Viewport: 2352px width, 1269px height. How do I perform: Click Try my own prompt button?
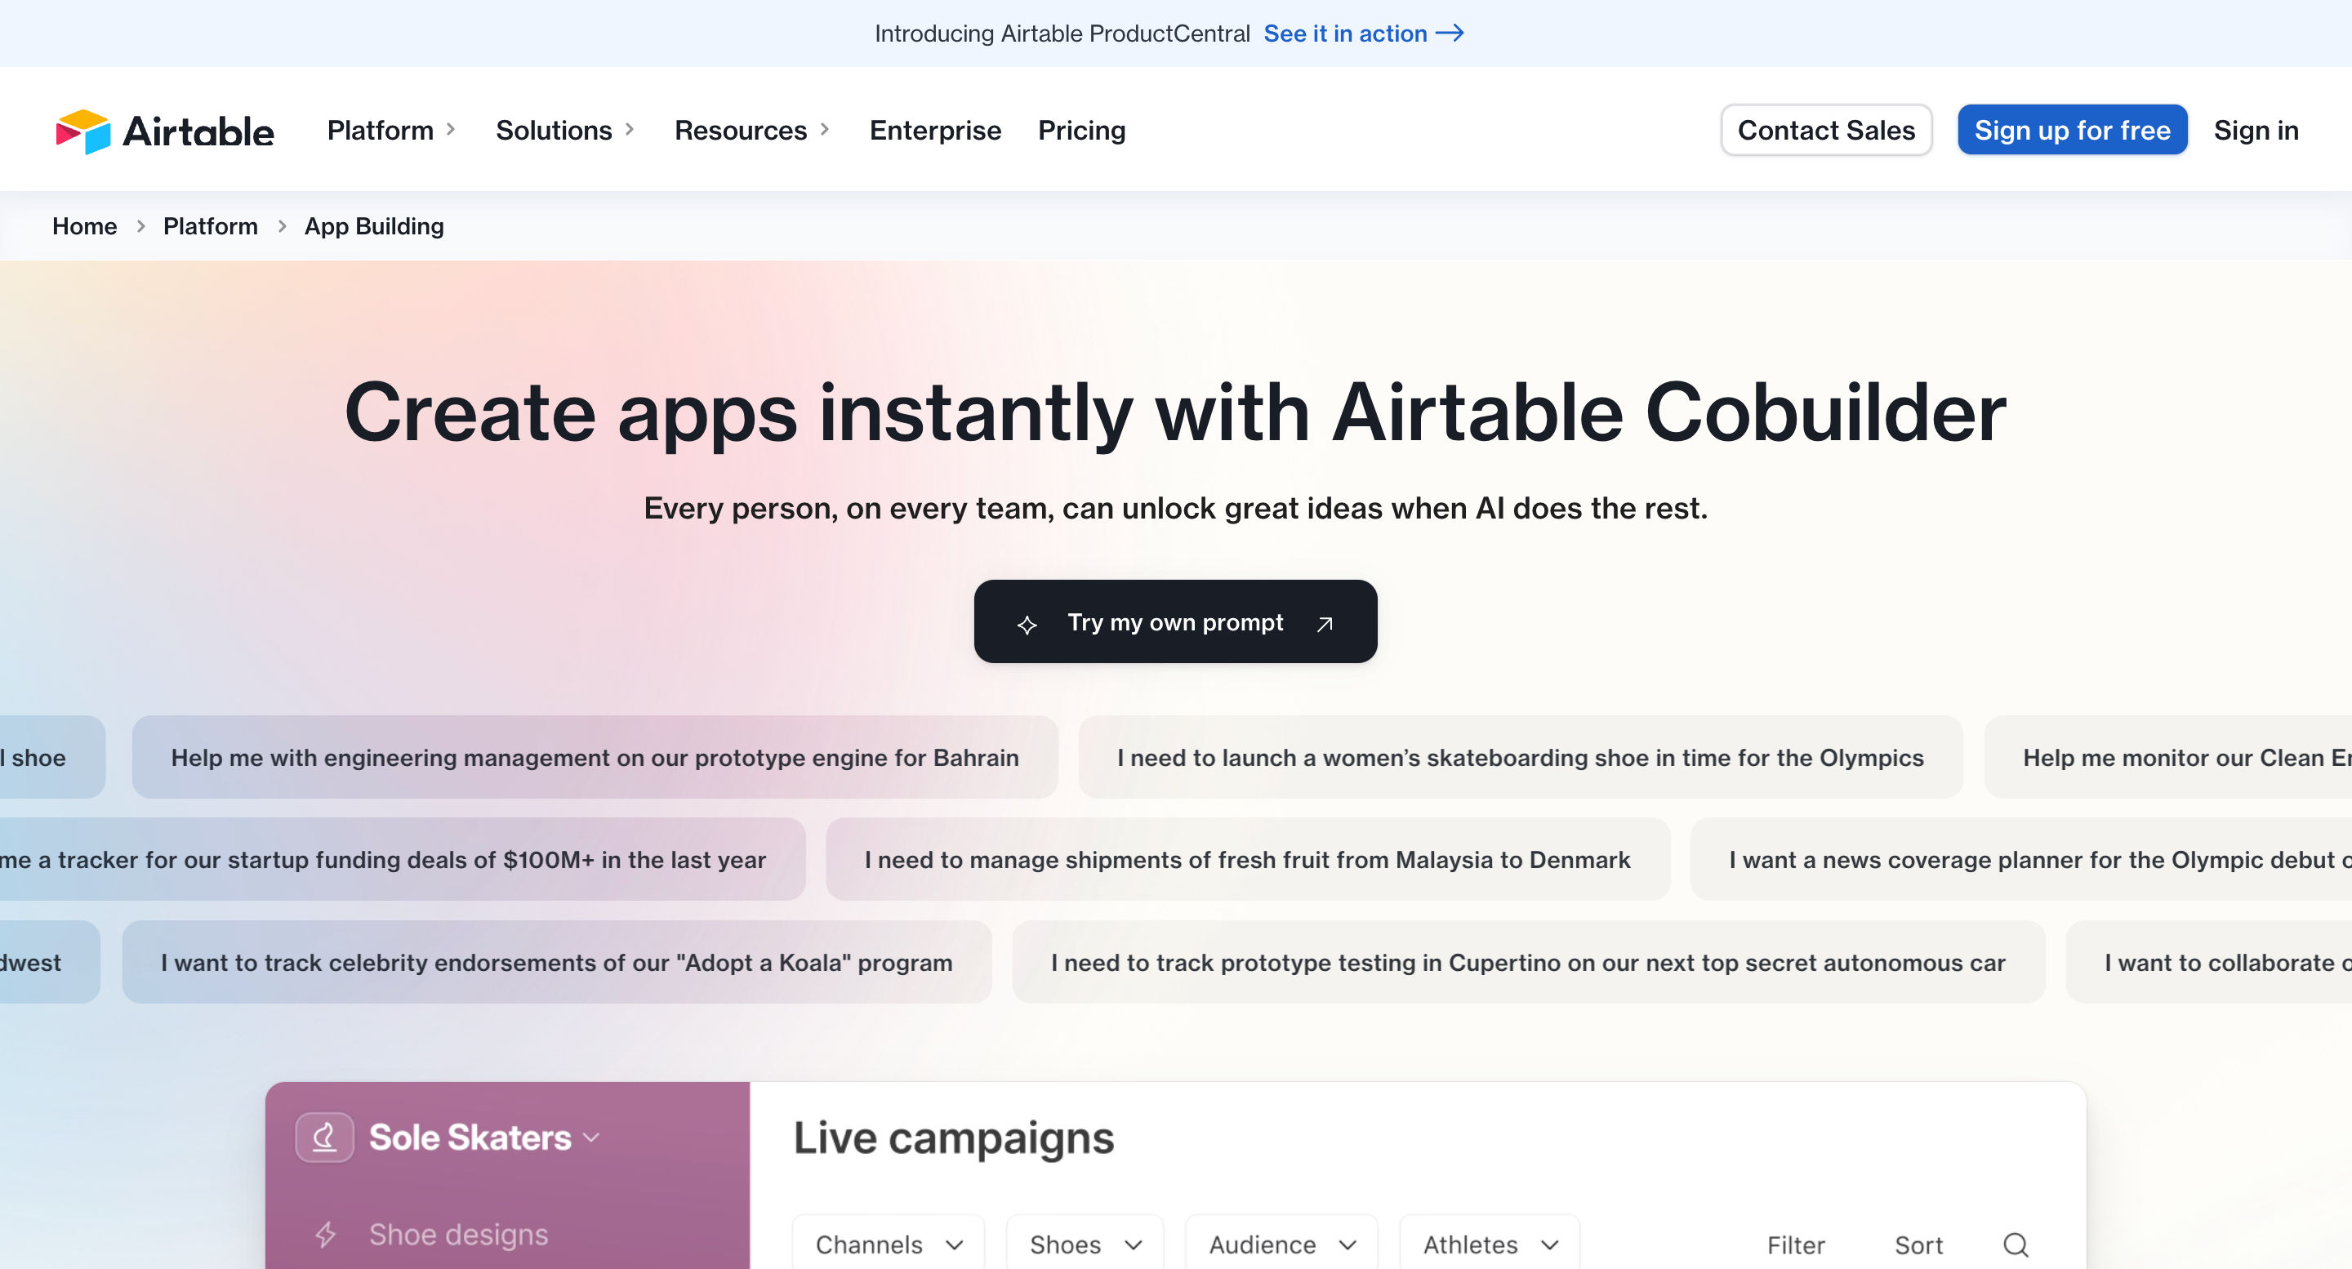(1175, 621)
